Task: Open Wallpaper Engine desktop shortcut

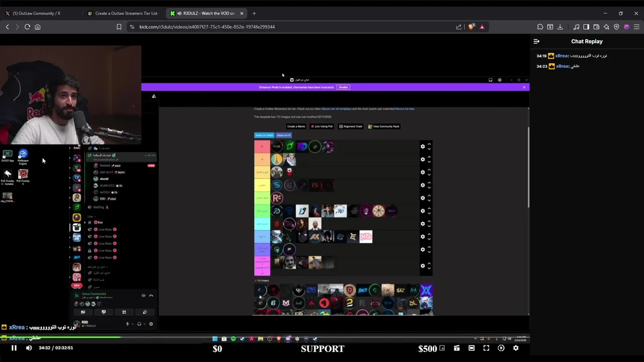Action: click(23, 157)
